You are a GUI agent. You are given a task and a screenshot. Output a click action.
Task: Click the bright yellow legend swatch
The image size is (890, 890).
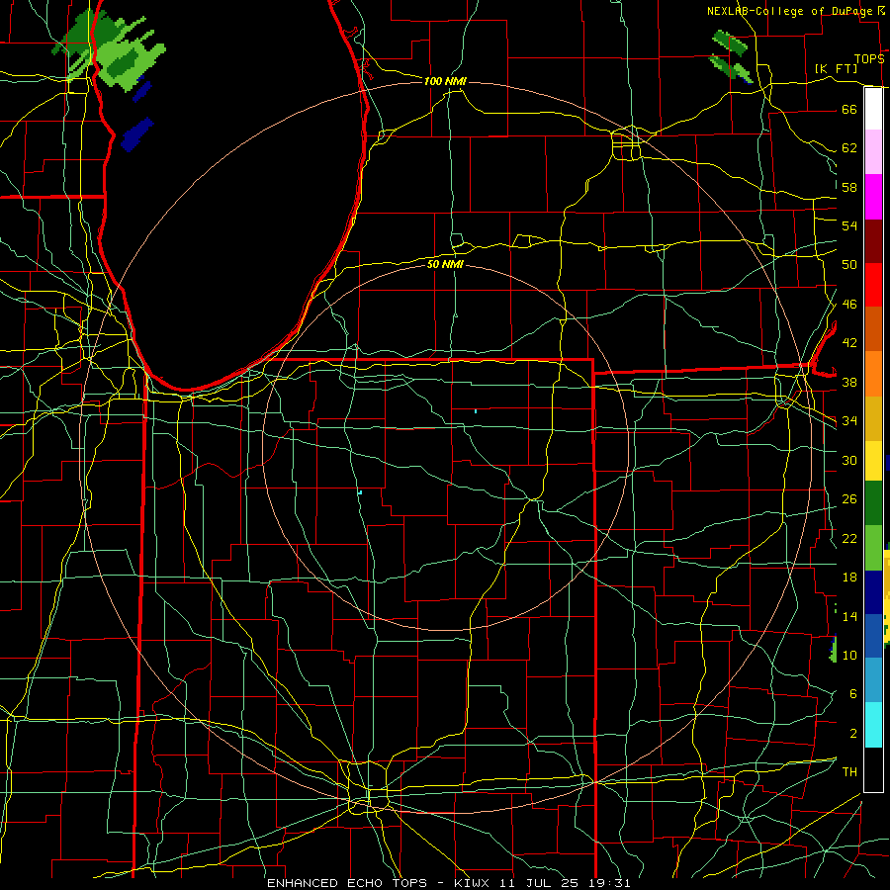[873, 460]
